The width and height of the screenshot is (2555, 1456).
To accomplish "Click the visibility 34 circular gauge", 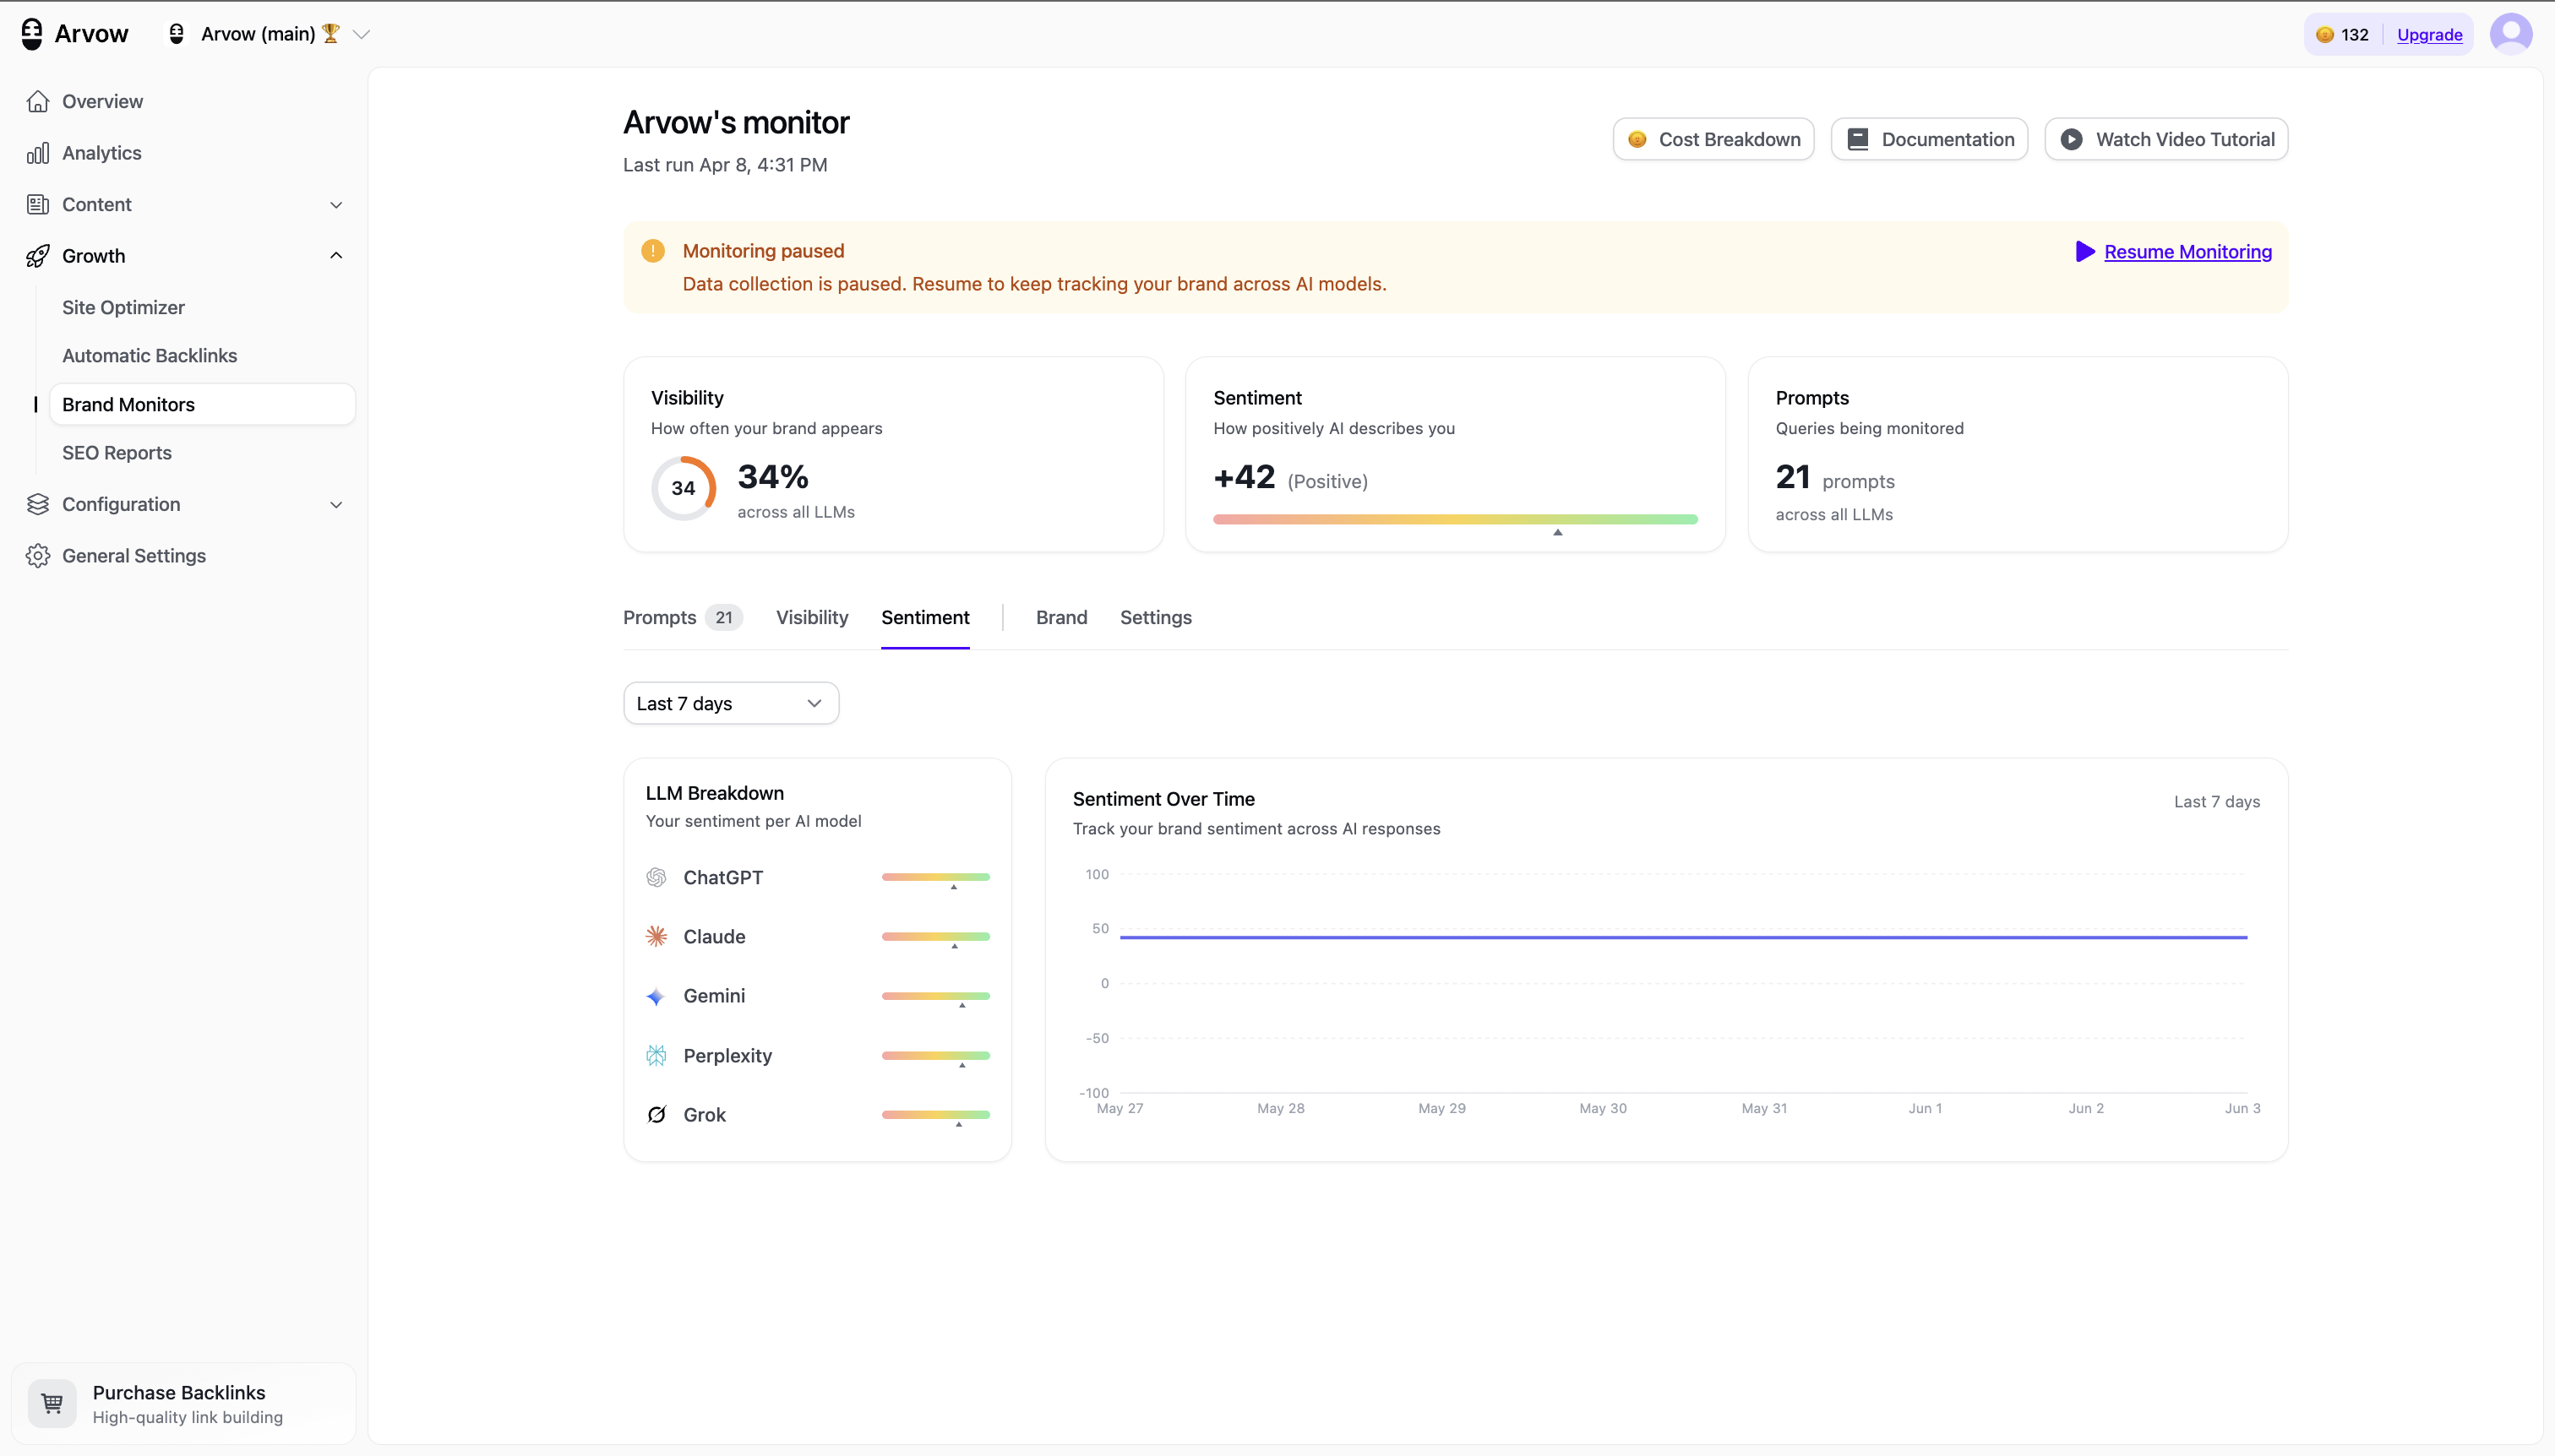I will pos(684,488).
